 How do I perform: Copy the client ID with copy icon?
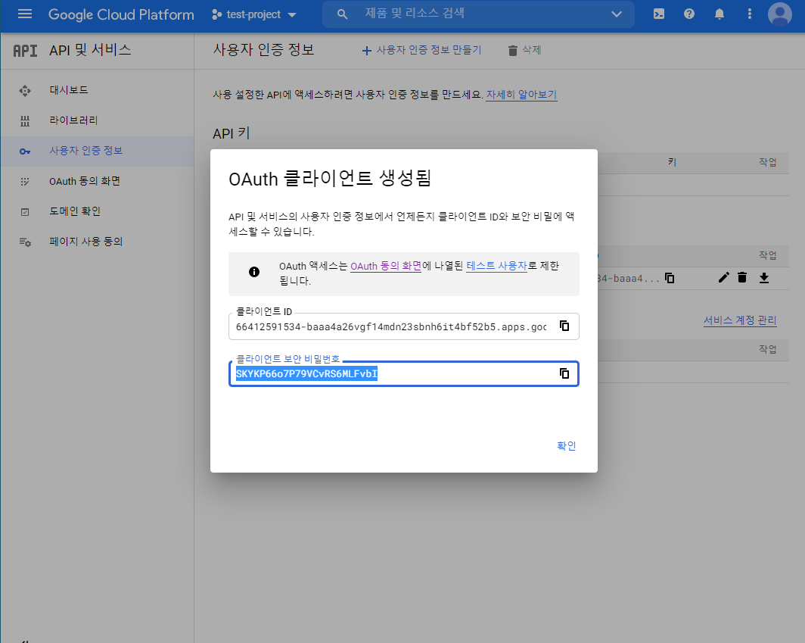(564, 326)
